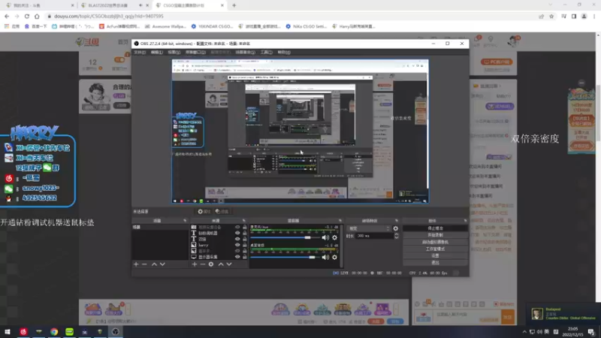
Task: Click 启动虚拟摄像机 virtual camera button
Action: (435, 242)
